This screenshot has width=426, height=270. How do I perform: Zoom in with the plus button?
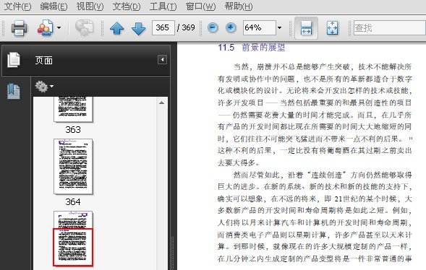coord(231,27)
